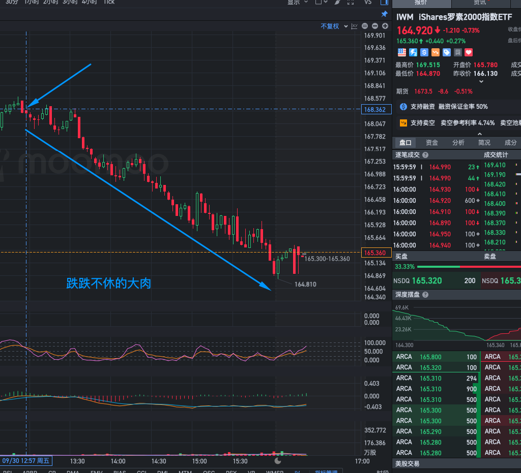Click the 逐笔成交 header
The width and height of the screenshot is (521, 473).
408,155
